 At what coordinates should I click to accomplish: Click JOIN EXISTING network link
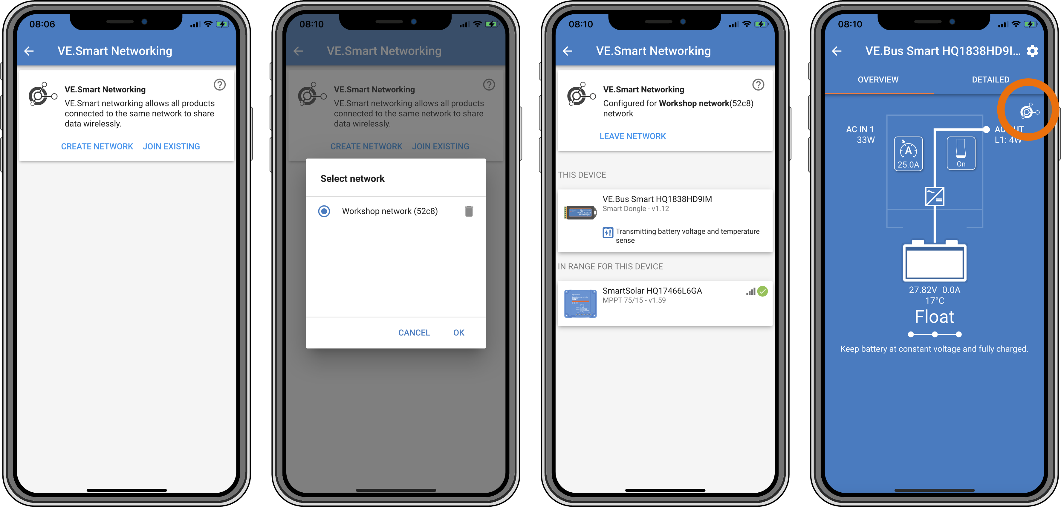click(x=172, y=146)
